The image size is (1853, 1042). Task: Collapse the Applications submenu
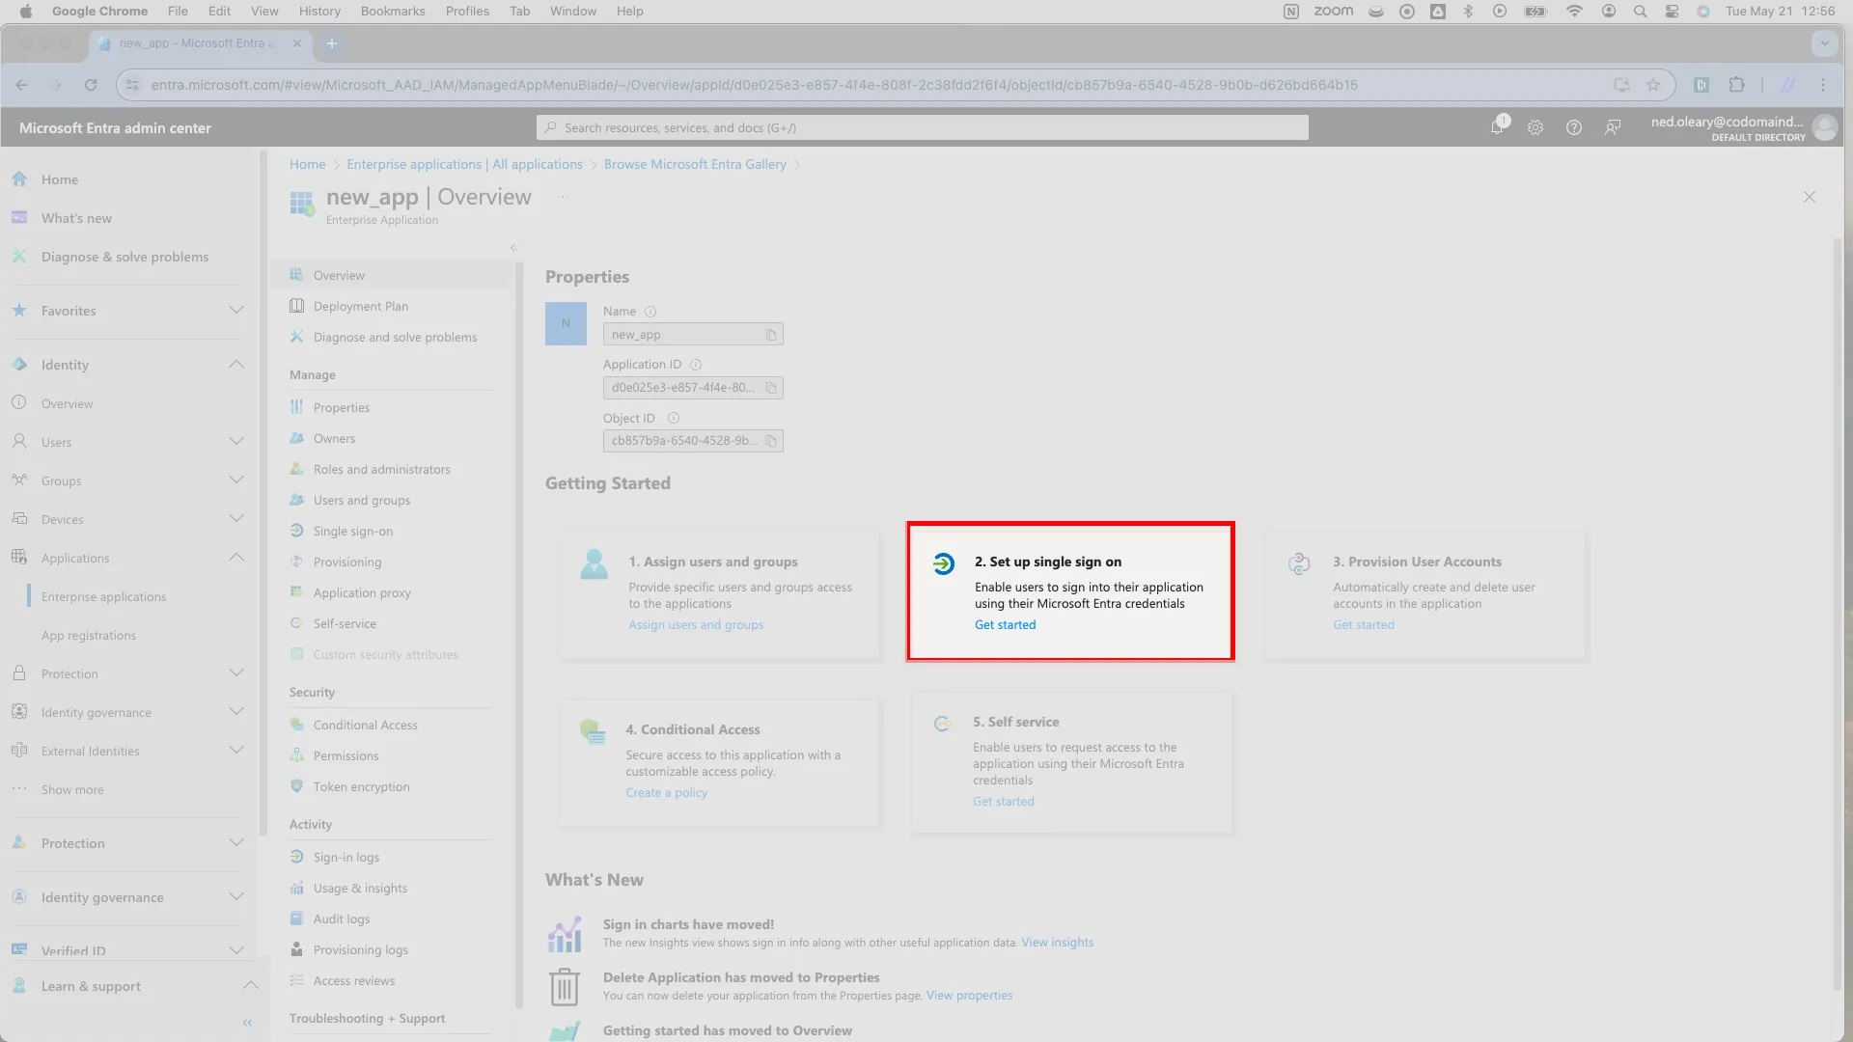236,557
